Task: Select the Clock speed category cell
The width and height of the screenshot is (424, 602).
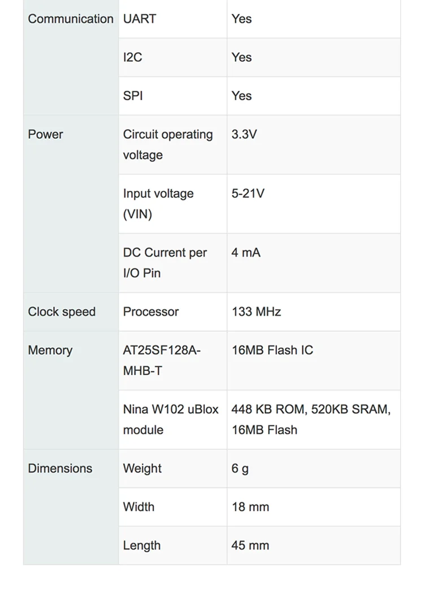Action: pos(62,312)
